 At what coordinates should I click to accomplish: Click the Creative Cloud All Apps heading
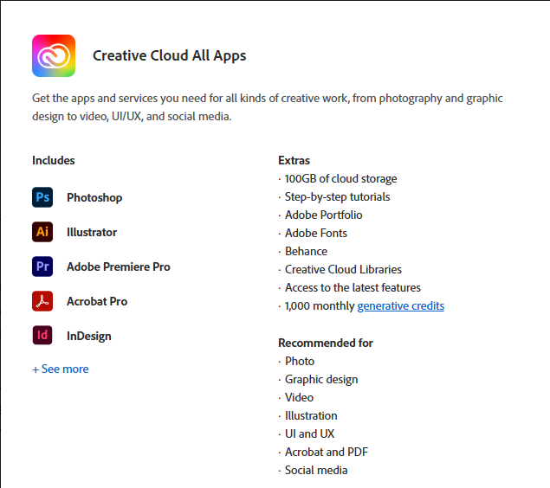pyautogui.click(x=170, y=55)
